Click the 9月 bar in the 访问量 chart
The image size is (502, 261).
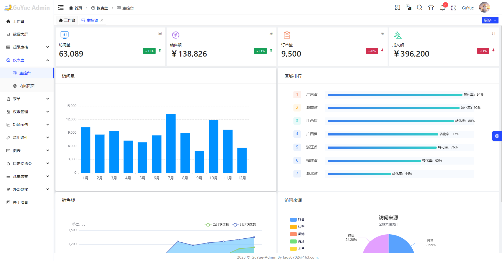199,162
